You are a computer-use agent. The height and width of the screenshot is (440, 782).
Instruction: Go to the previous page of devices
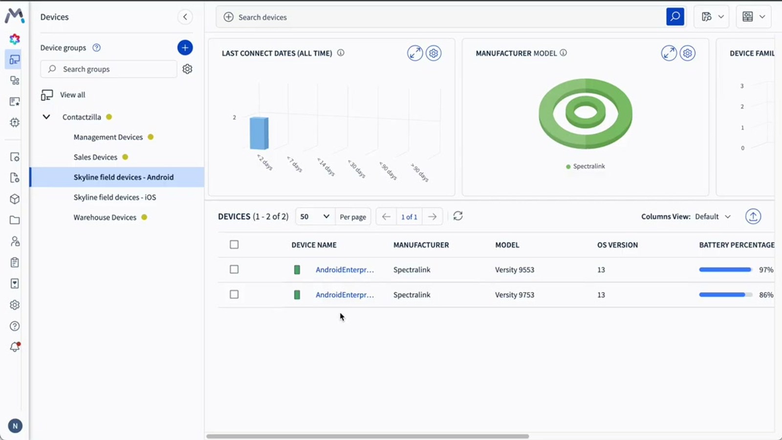coord(386,217)
